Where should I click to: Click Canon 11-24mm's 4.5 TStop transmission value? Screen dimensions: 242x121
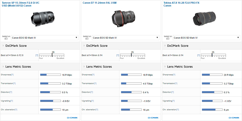(x=148, y=84)
